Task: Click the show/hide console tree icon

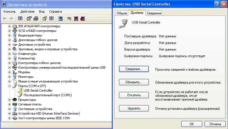Action: (x=20, y=19)
